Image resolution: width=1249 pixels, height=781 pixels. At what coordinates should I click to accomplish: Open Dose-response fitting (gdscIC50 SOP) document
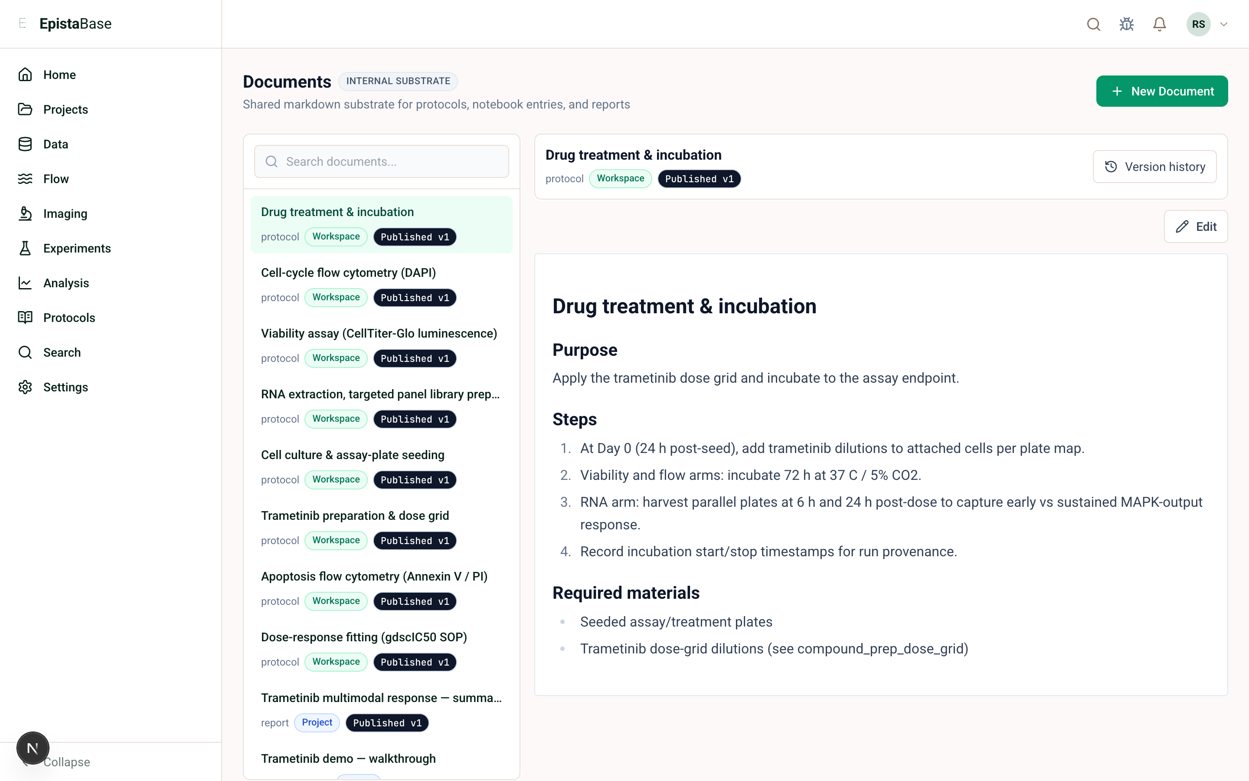pyautogui.click(x=381, y=649)
